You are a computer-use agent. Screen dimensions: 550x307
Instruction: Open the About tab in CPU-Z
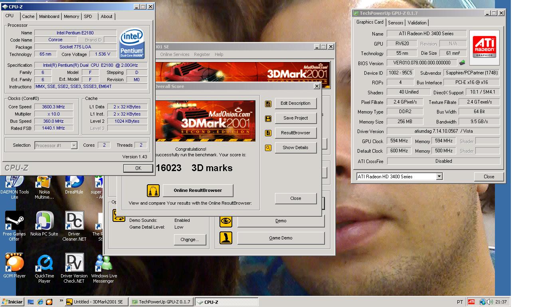(107, 16)
